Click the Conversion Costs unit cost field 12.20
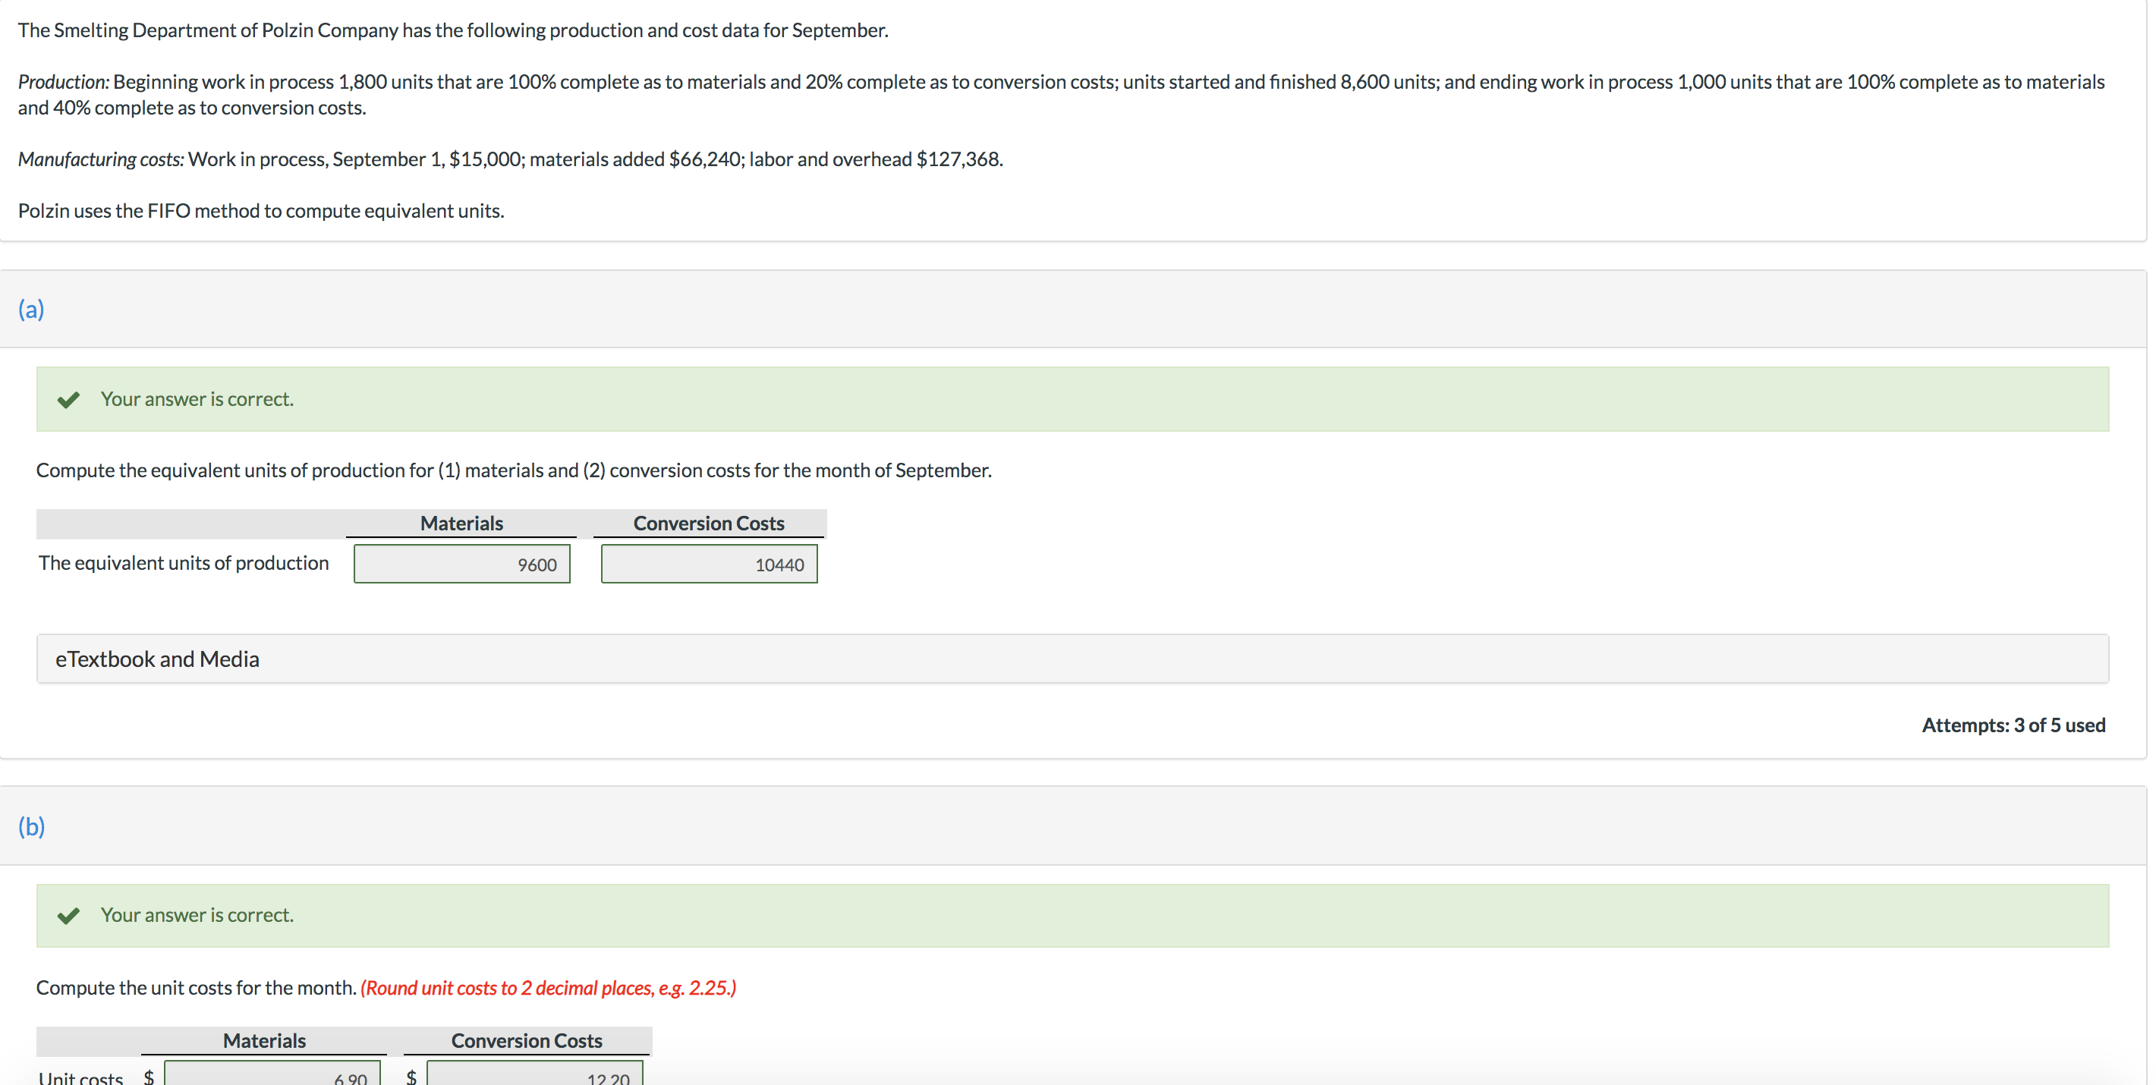 tap(536, 1075)
